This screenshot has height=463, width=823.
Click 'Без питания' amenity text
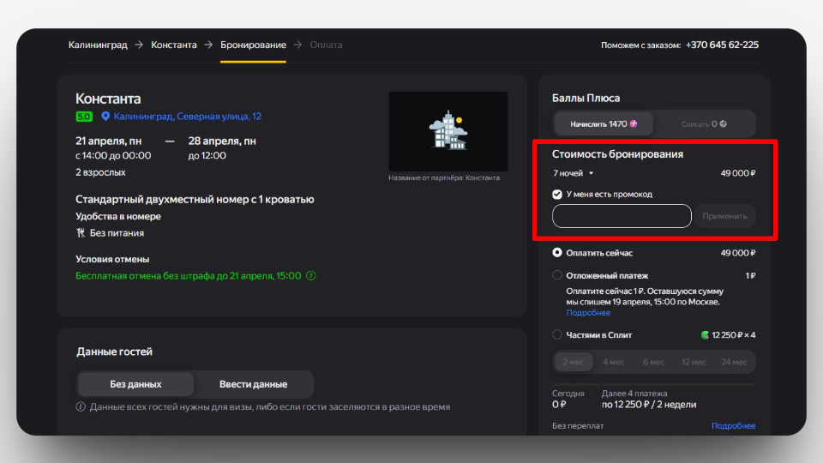(117, 232)
